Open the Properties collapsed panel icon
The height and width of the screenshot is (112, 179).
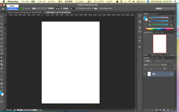tap(140, 22)
